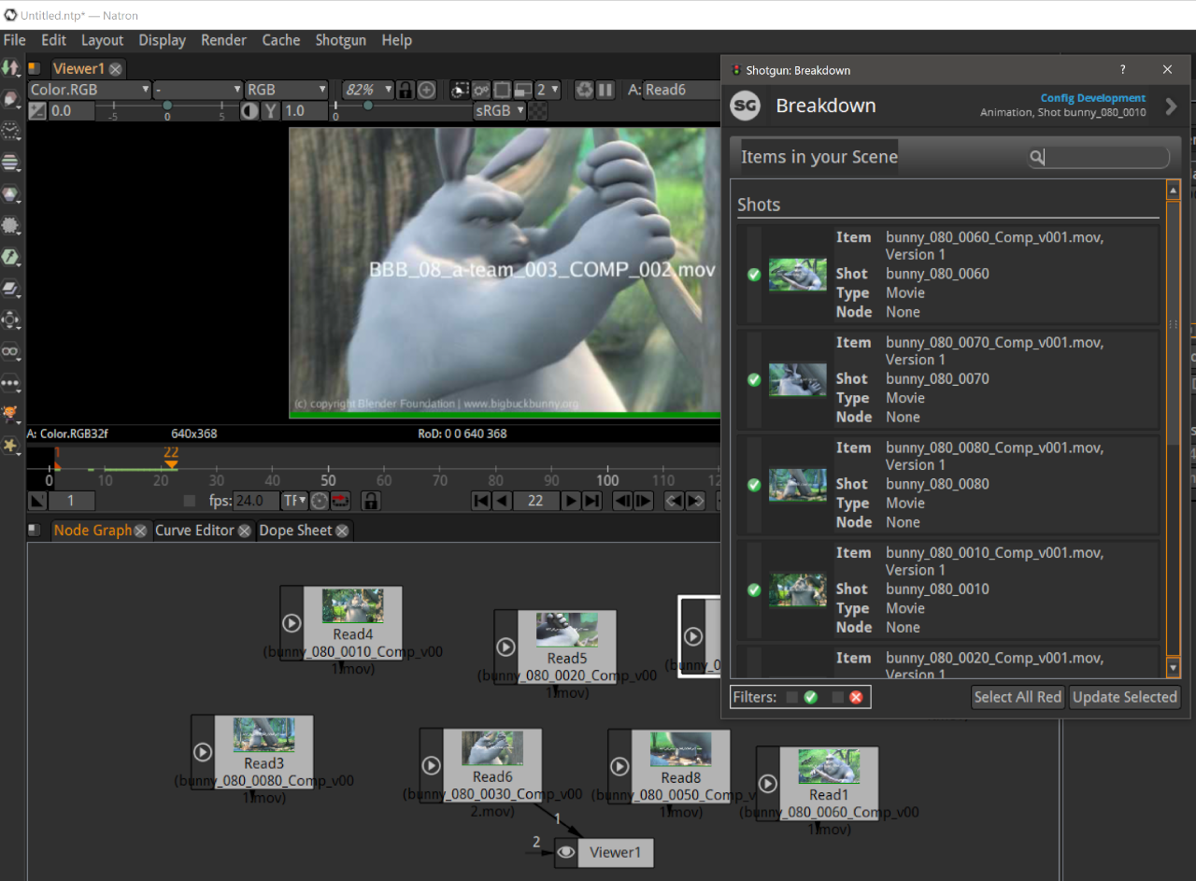The width and height of the screenshot is (1196, 881).
Task: Pause viewer updates with the pause button
Action: 605,90
